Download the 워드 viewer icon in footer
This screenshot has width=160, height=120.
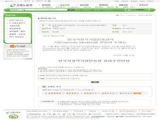pyautogui.click(x=54, y=114)
